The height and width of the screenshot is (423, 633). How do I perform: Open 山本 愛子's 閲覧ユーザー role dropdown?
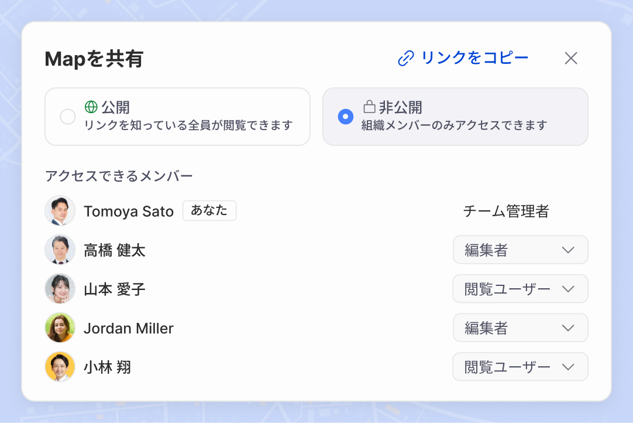tap(520, 288)
